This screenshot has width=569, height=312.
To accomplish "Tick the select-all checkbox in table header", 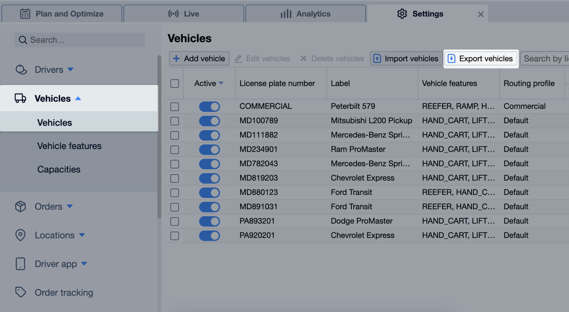I will 175,84.
